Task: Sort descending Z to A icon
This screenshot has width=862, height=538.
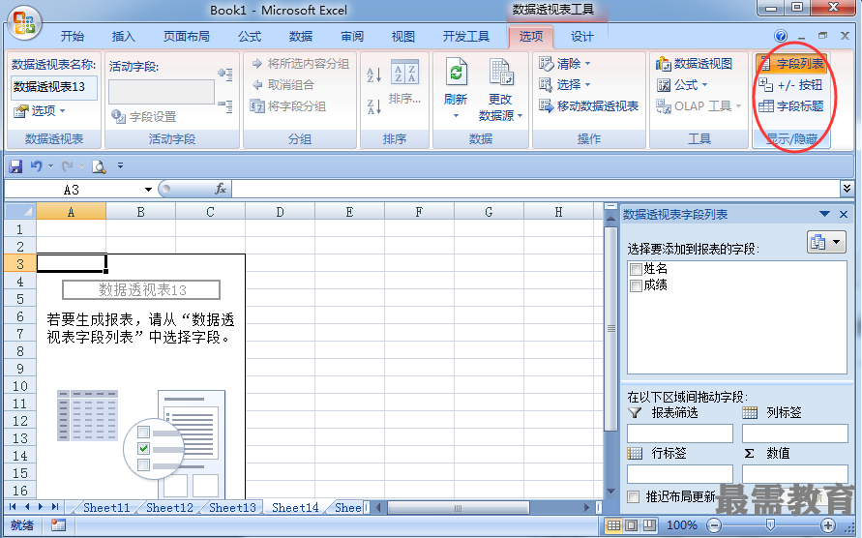Action: (x=373, y=106)
